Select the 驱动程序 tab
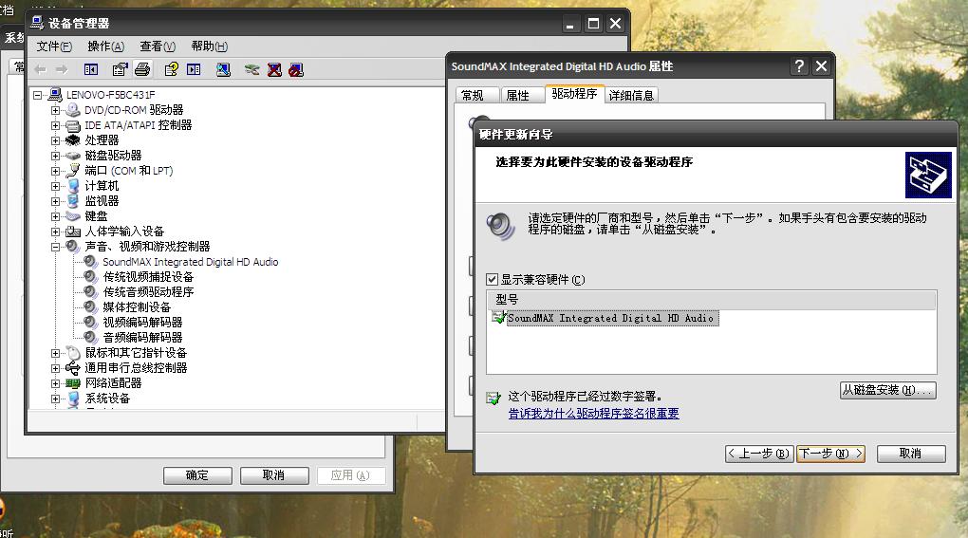 [x=574, y=94]
